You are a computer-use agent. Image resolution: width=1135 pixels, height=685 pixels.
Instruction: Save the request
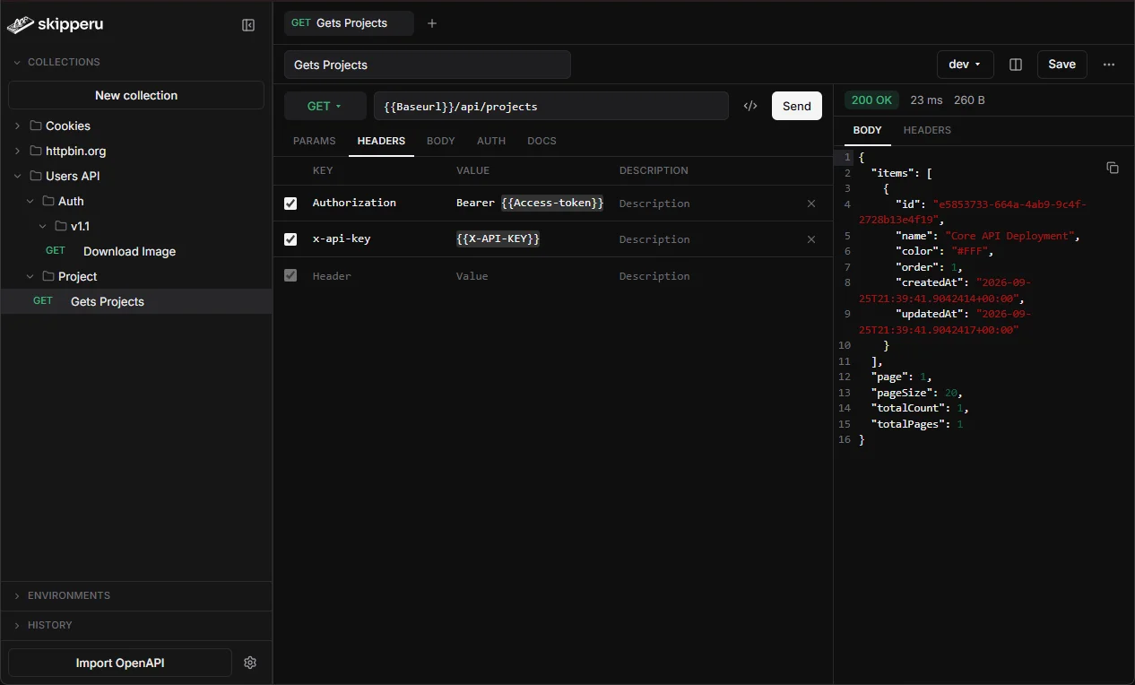tap(1062, 65)
